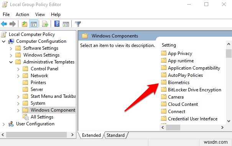Expand the Windows Components tree node

pyautogui.click(x=18, y=110)
